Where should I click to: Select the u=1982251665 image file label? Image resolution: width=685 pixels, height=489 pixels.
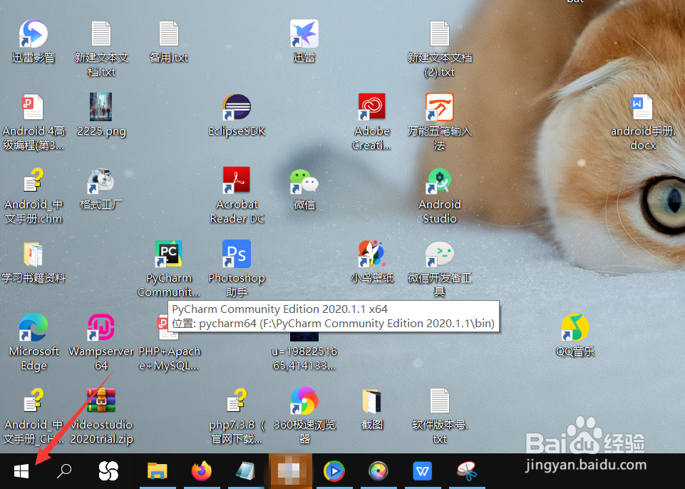[x=304, y=358]
